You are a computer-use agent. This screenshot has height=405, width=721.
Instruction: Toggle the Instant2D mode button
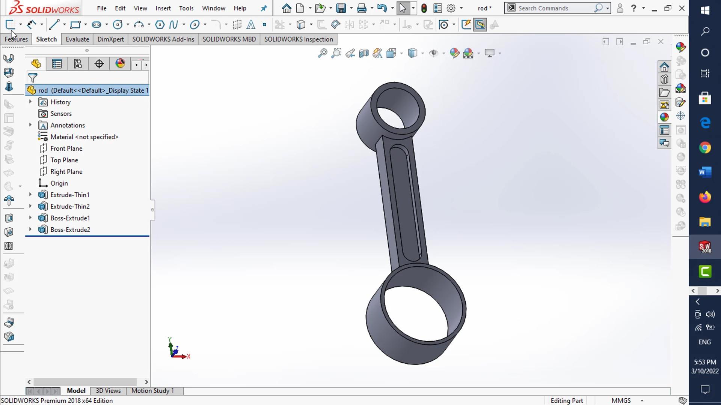click(x=480, y=24)
